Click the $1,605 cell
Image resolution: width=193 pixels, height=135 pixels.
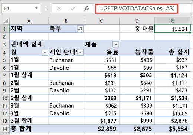pos(172,113)
